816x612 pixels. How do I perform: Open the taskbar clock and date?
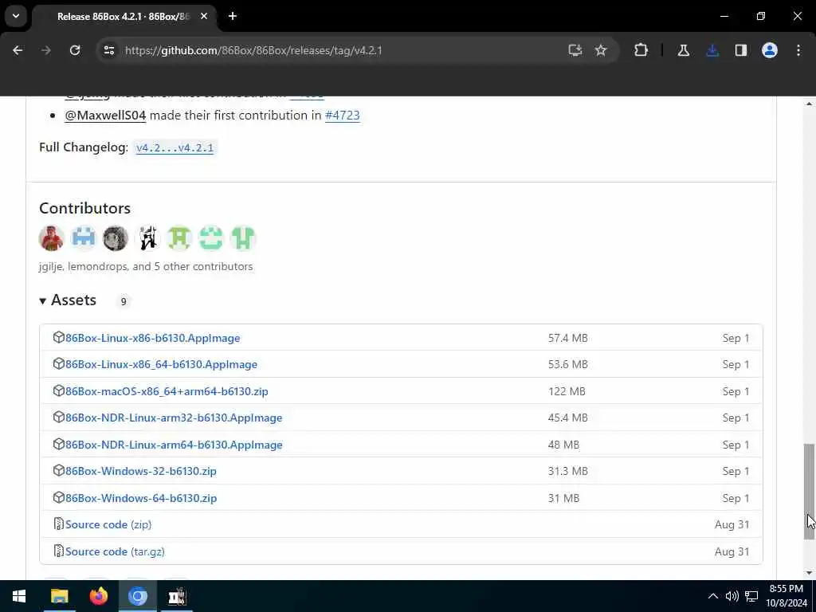[x=786, y=596]
